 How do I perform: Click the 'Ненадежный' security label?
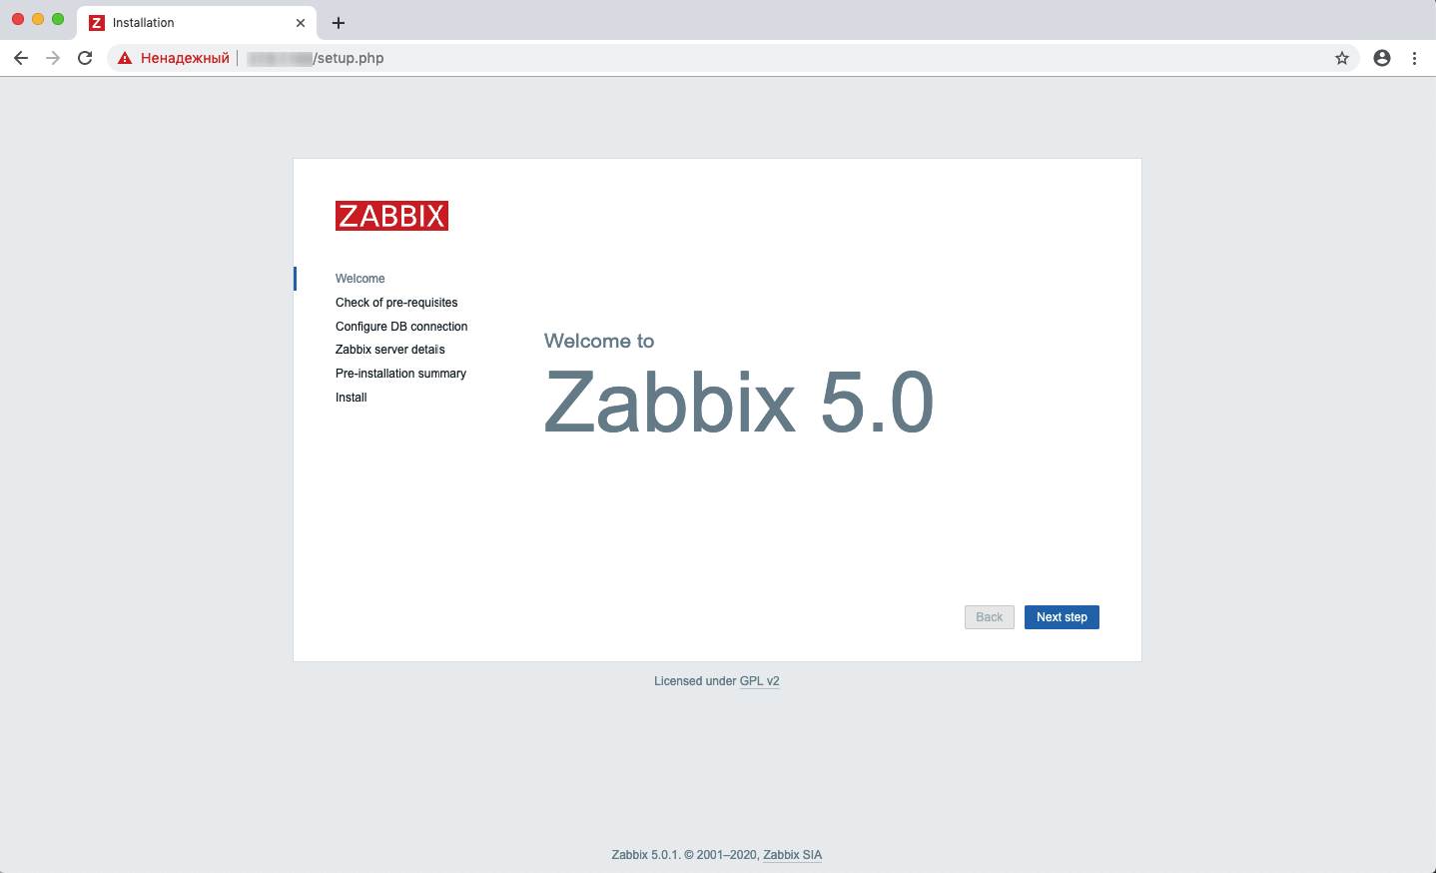[x=185, y=58]
